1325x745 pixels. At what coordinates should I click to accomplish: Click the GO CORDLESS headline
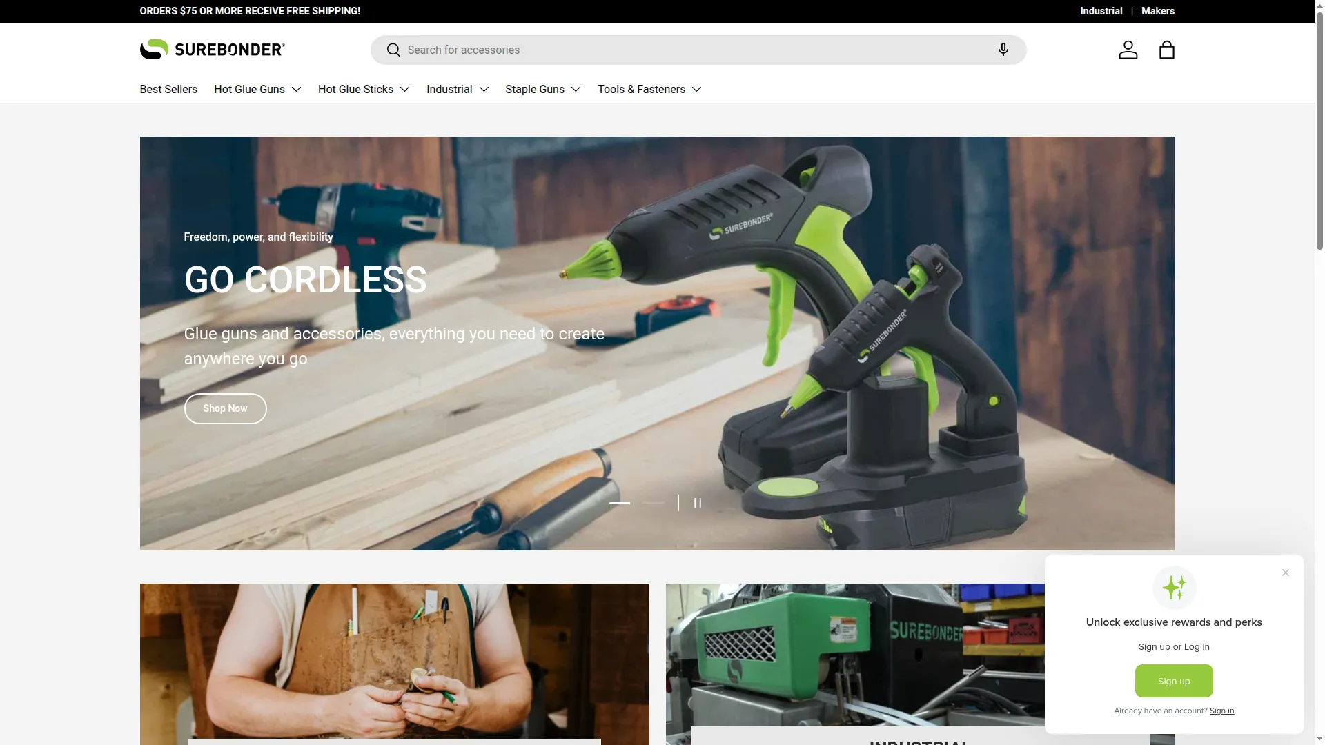[306, 280]
